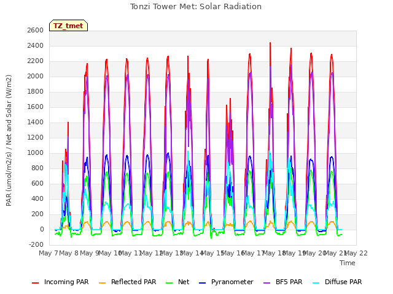The image size is (393, 294).
Task: Click the 800 y-axis tick label
Action: pyautogui.click(x=37, y=168)
